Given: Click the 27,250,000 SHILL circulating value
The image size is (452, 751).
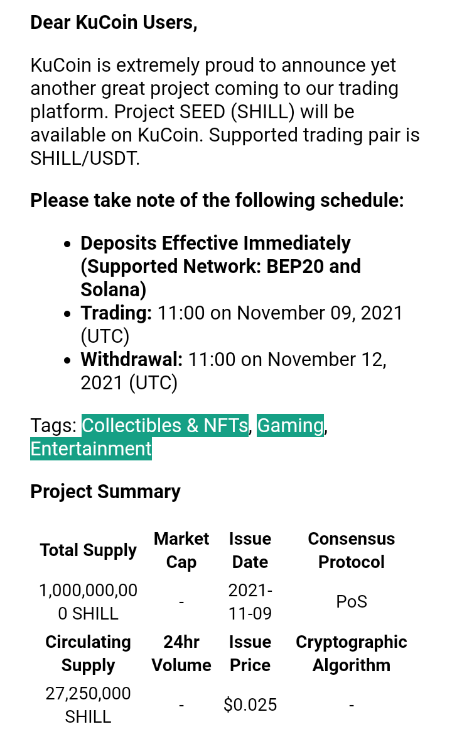Looking at the screenshot, I should click(88, 705).
